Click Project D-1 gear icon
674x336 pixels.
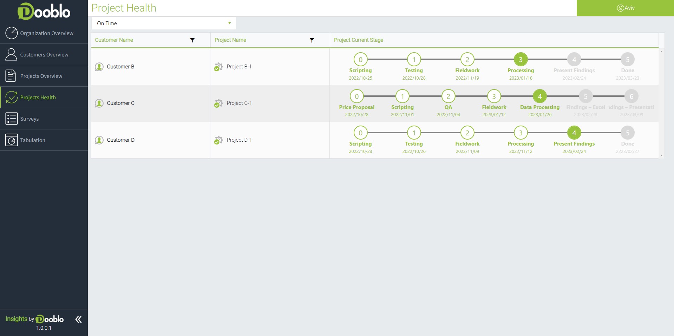pos(218,140)
